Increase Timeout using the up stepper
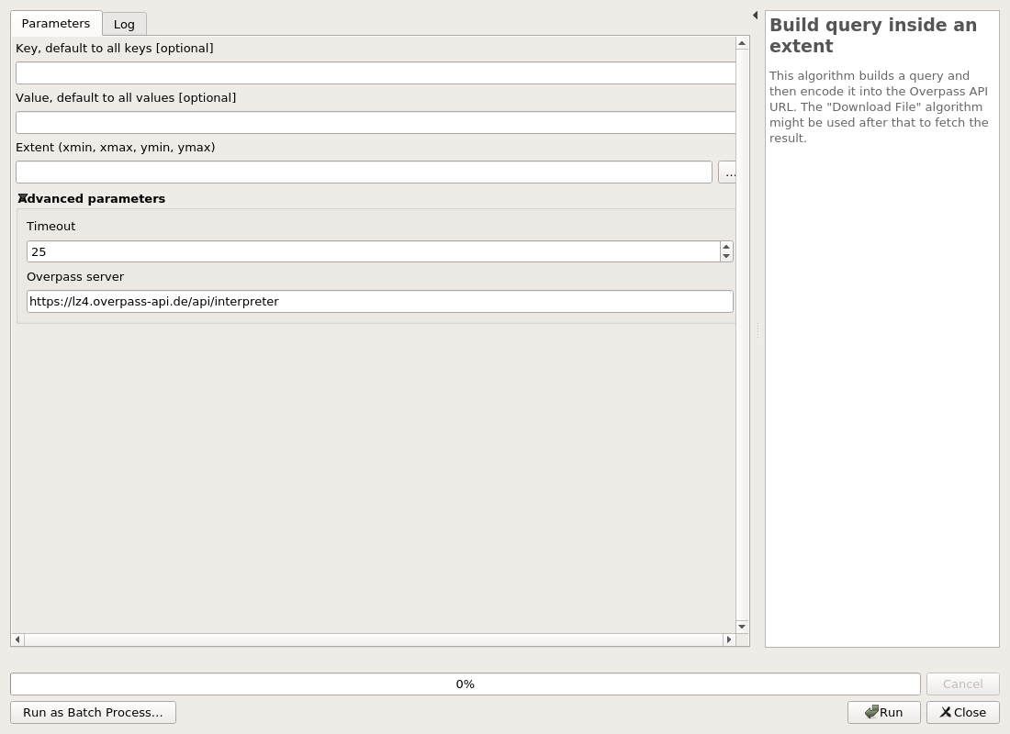 point(726,247)
